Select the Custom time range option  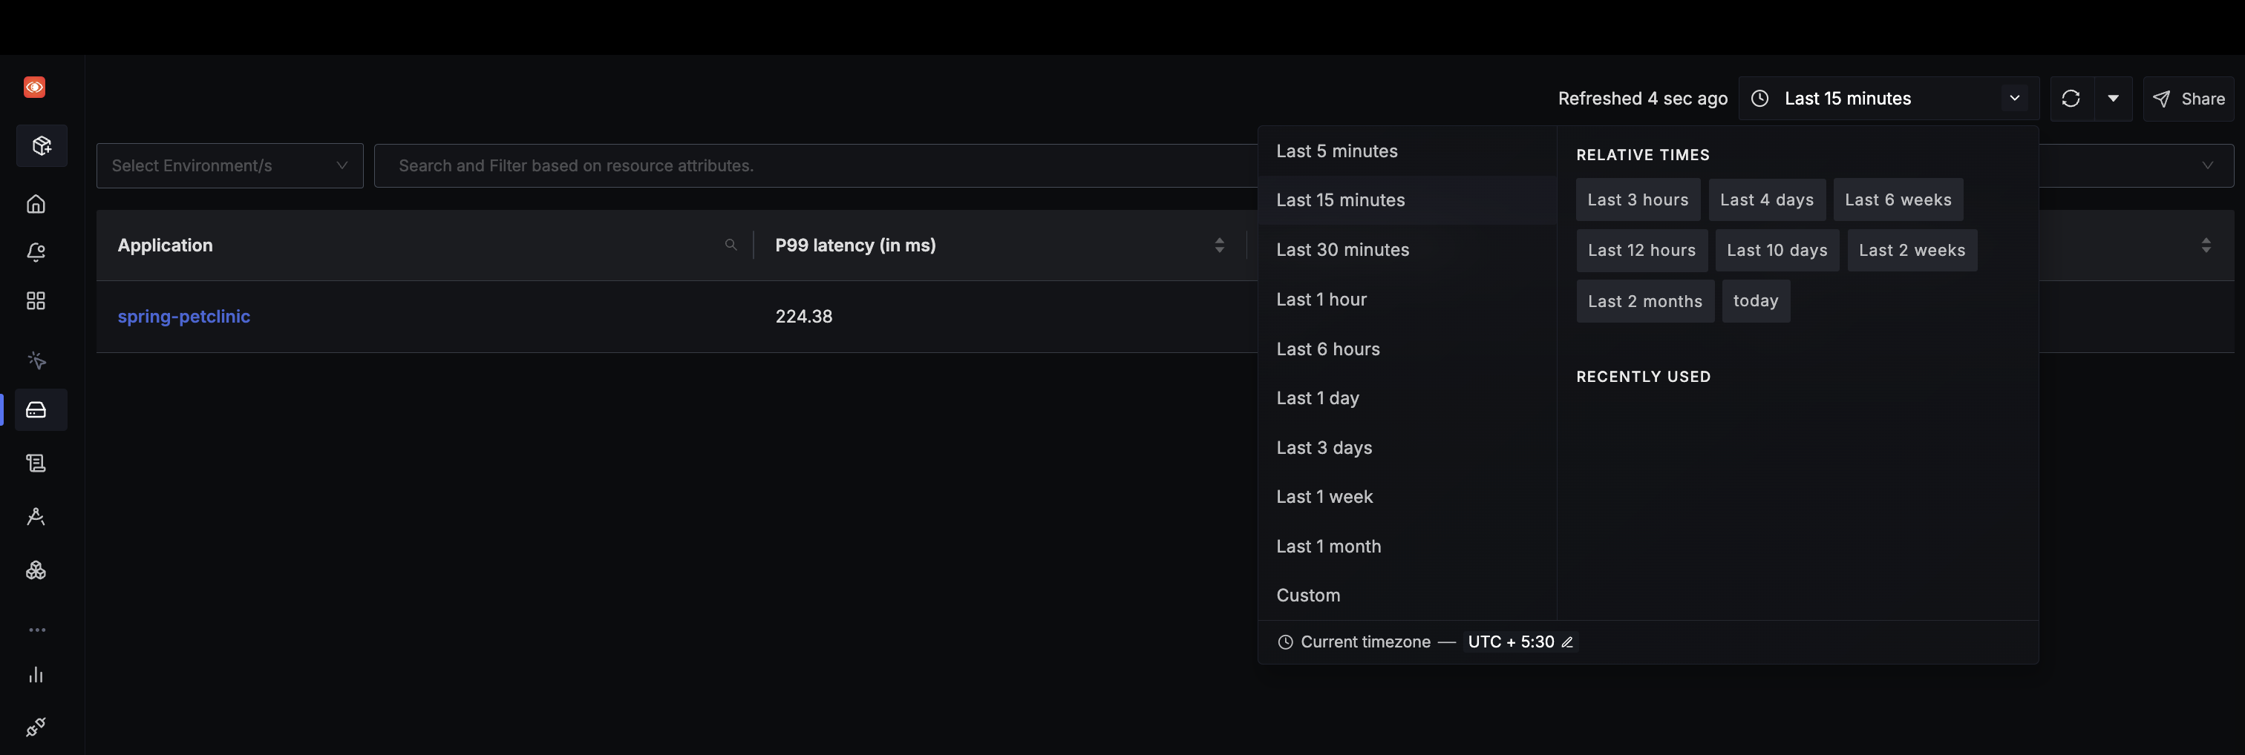pyautogui.click(x=1308, y=596)
